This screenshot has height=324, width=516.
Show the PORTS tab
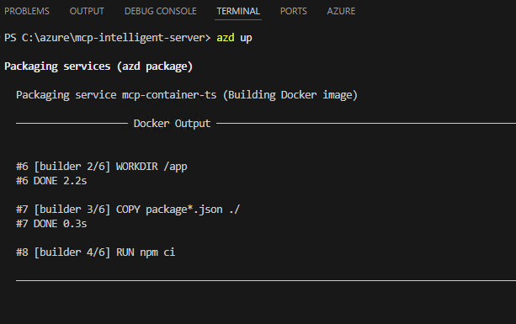click(294, 11)
